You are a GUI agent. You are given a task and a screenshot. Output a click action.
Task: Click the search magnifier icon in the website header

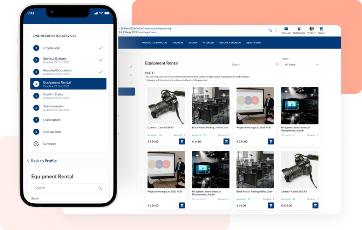(270, 30)
